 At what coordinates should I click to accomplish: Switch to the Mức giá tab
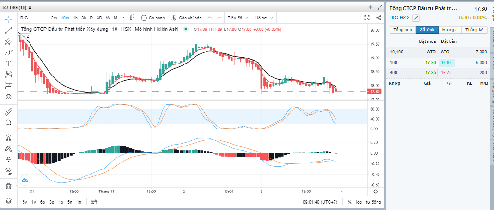point(449,30)
